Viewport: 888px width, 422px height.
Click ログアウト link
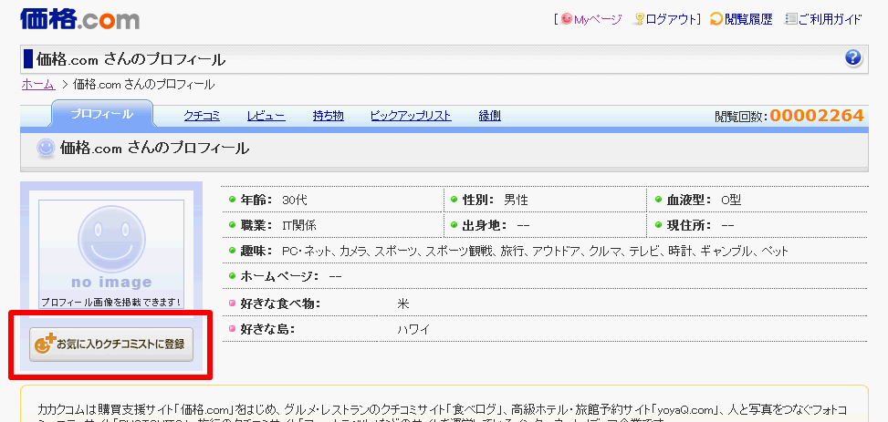(671, 19)
